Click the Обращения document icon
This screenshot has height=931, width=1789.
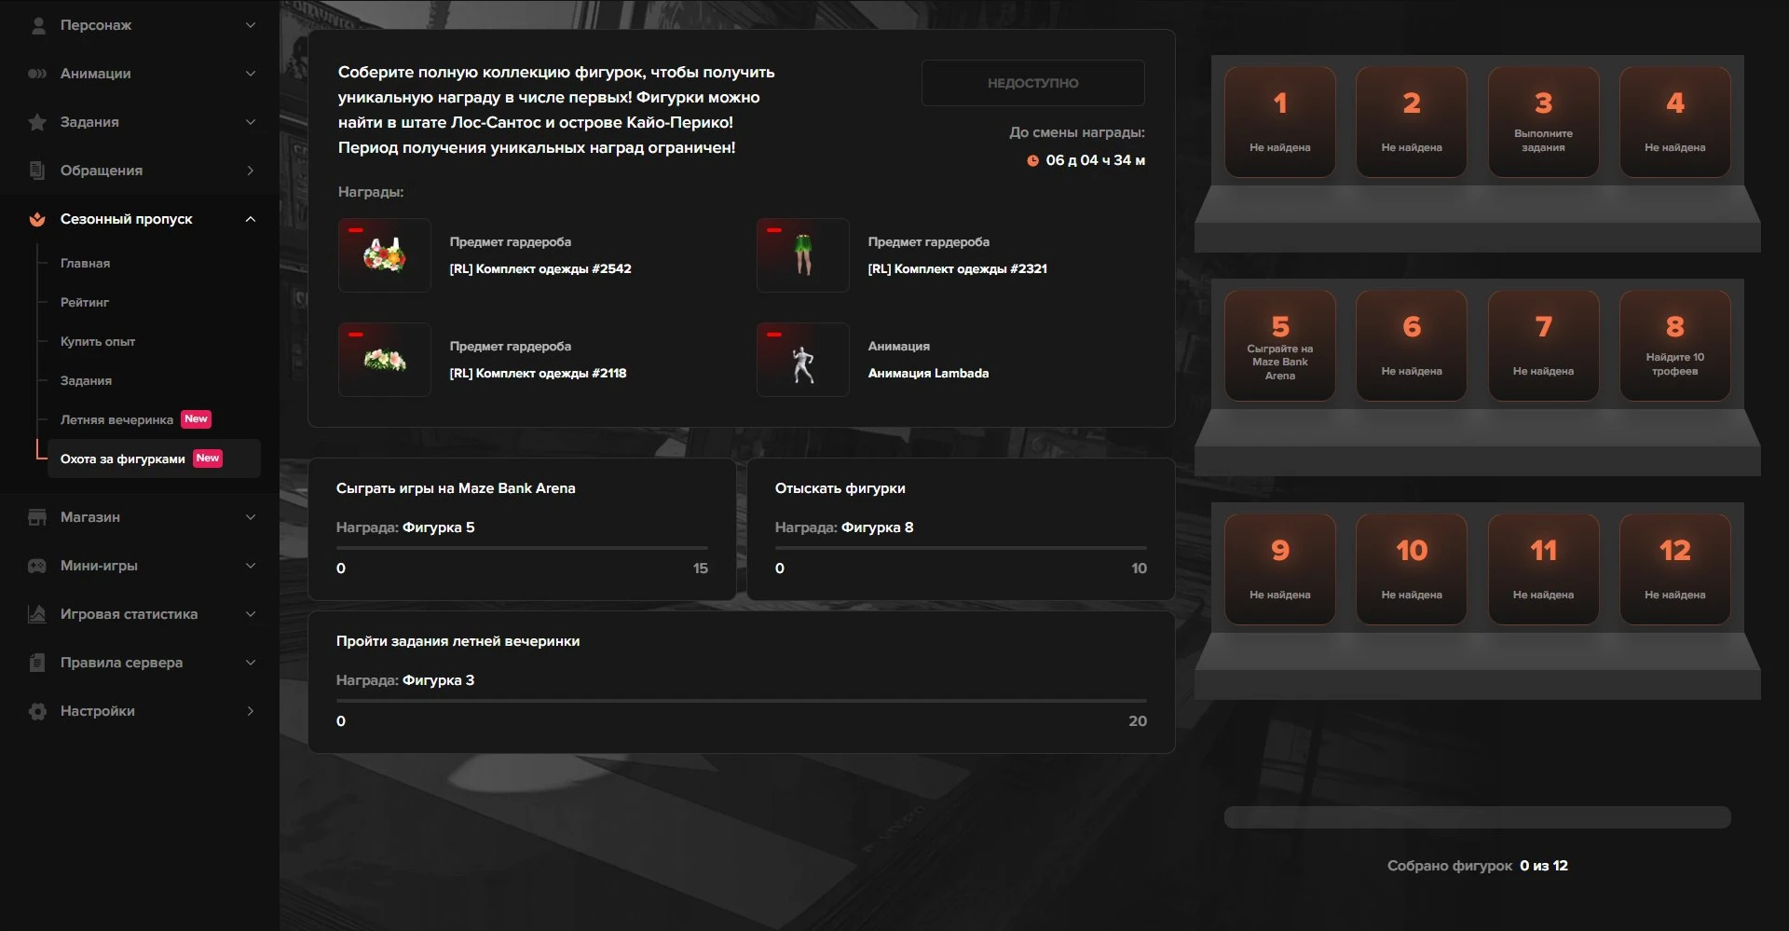(37, 171)
